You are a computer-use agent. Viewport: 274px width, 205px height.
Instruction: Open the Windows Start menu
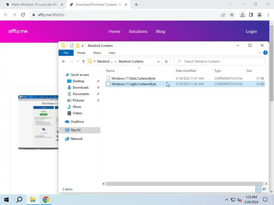tap(6, 200)
